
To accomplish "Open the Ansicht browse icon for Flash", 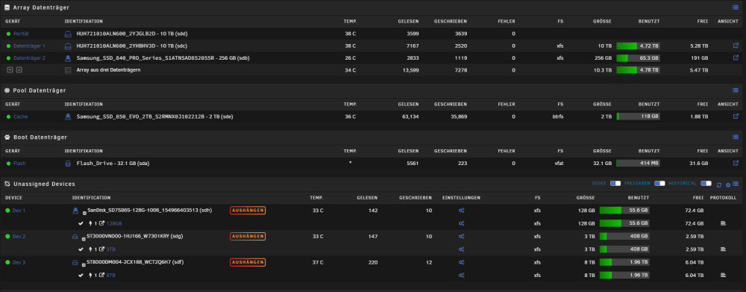I will pos(736,163).
